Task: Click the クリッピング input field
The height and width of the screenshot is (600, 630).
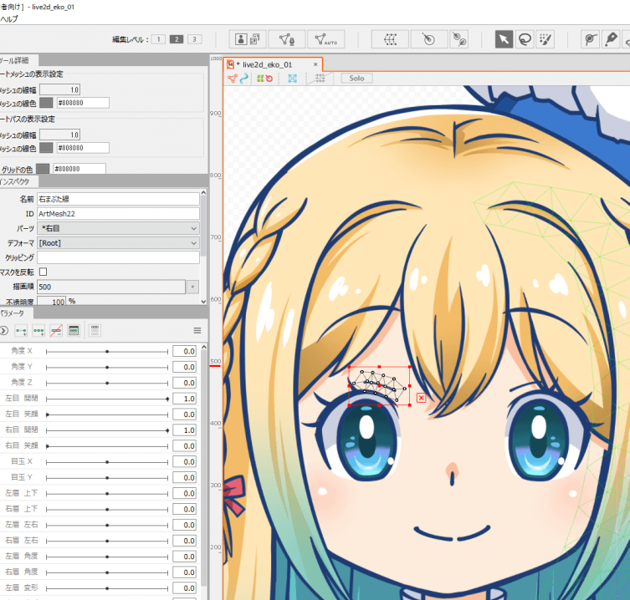Action: (118, 257)
